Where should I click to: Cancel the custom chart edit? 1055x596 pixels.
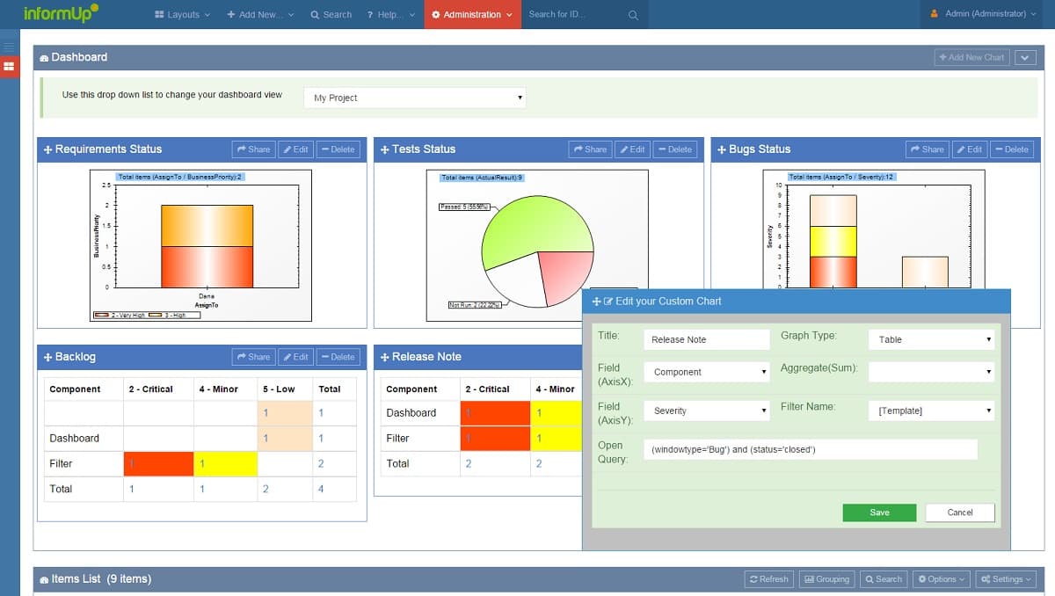[959, 512]
